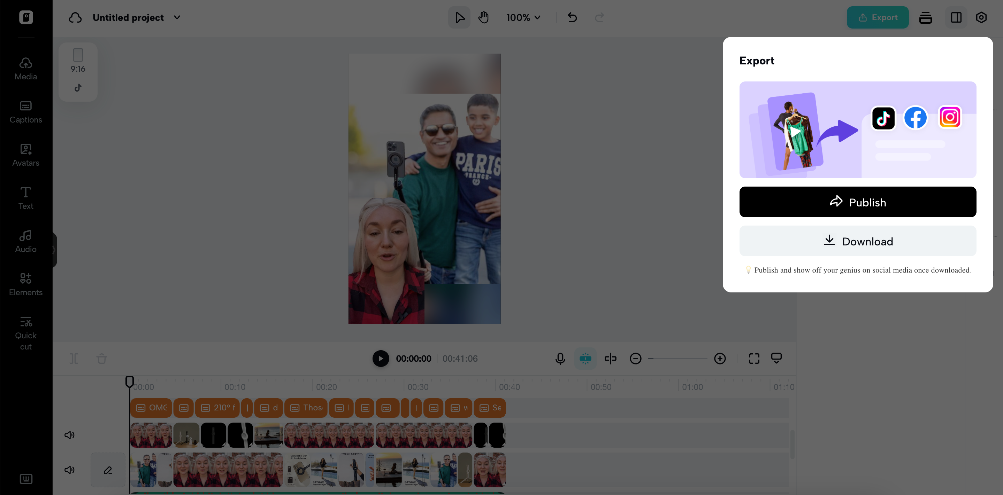Open the preview quality selector

coord(776,359)
